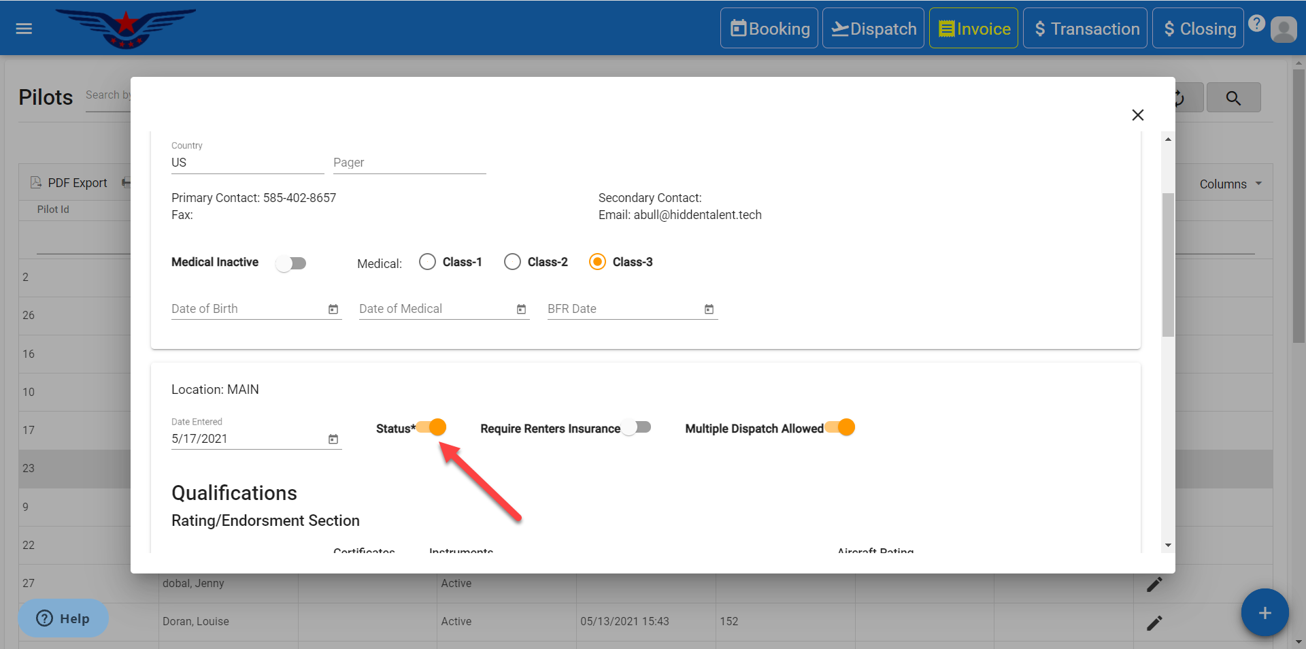Click the Pager input field
Screen dimensions: 1306x649
(409, 163)
